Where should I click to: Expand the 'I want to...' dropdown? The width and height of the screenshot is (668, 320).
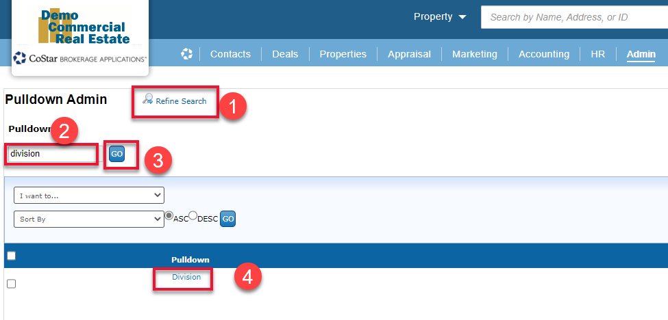pos(89,196)
